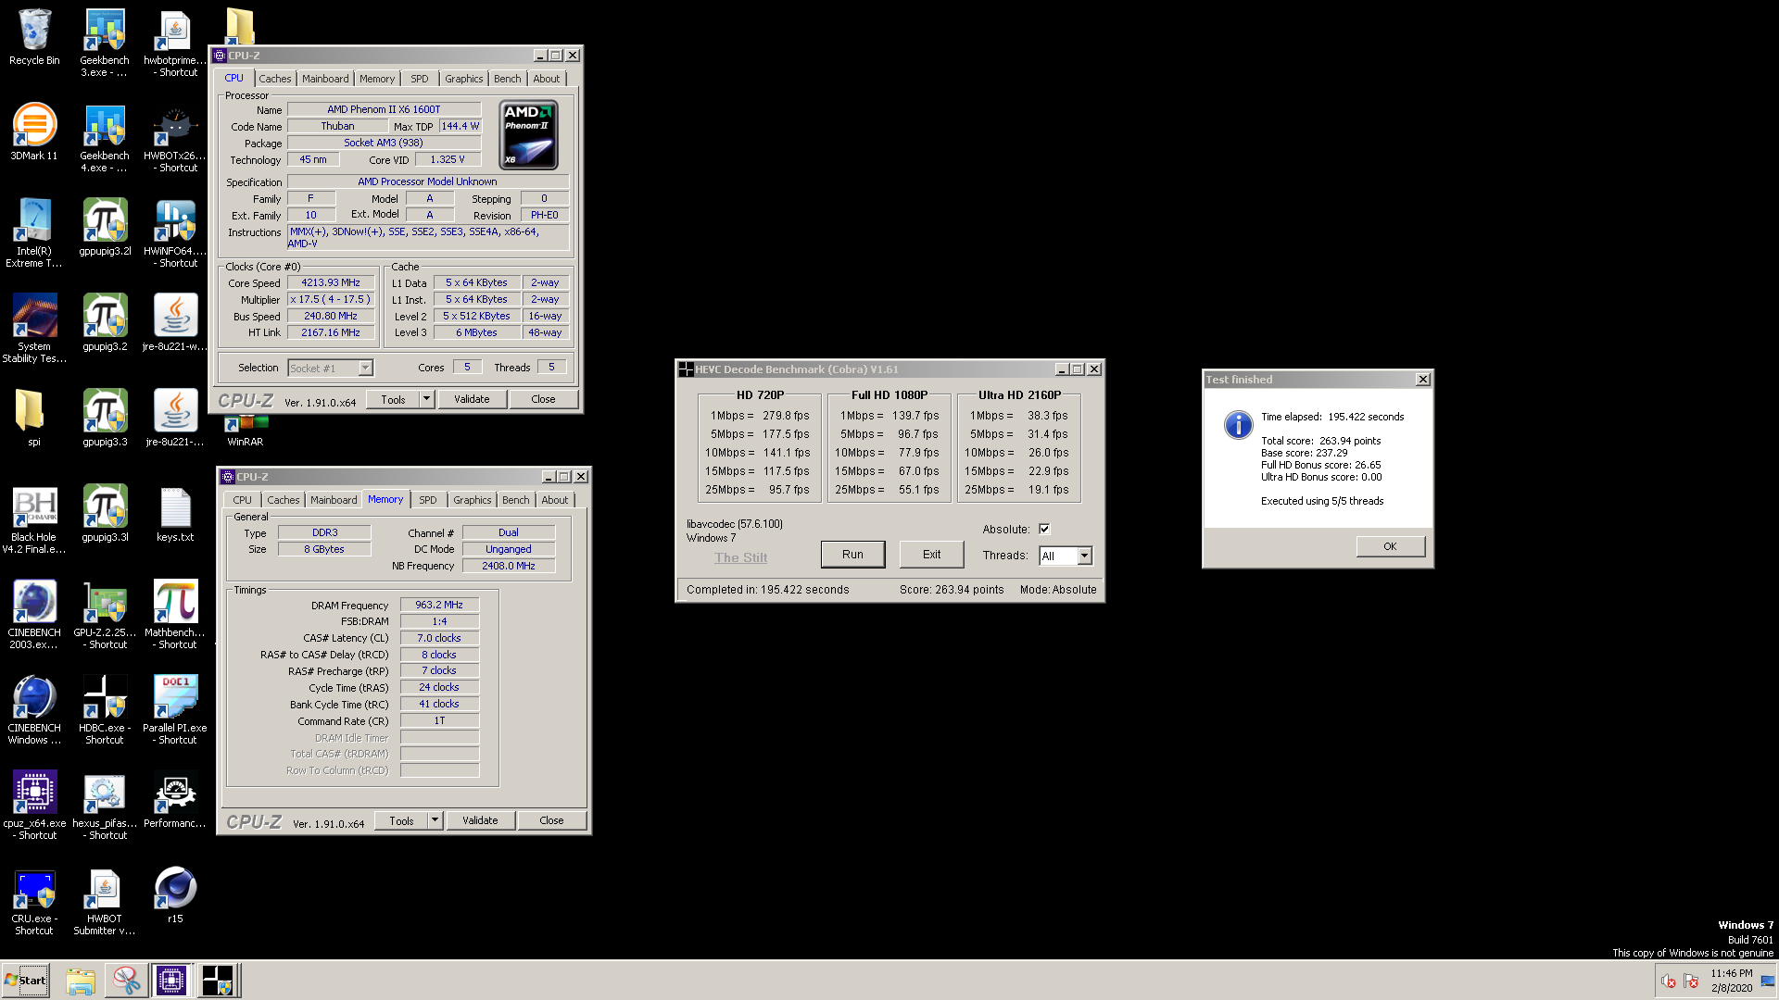Image resolution: width=1779 pixels, height=1000 pixels.
Task: Open Black Hole V4.2 Final icon
Action: [x=34, y=519]
